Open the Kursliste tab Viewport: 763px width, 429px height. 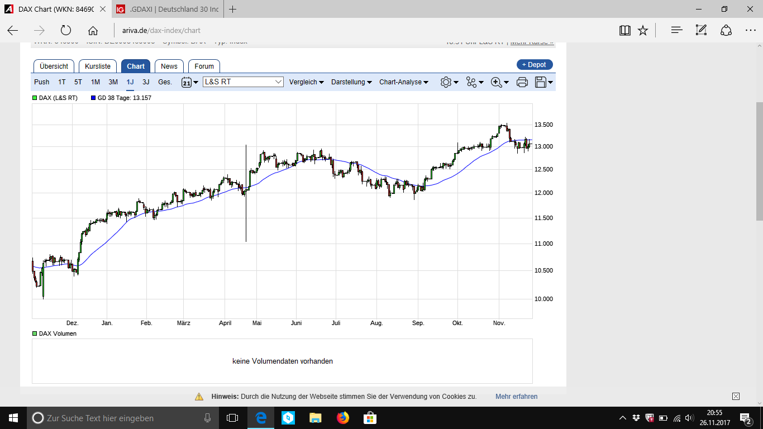[98, 66]
